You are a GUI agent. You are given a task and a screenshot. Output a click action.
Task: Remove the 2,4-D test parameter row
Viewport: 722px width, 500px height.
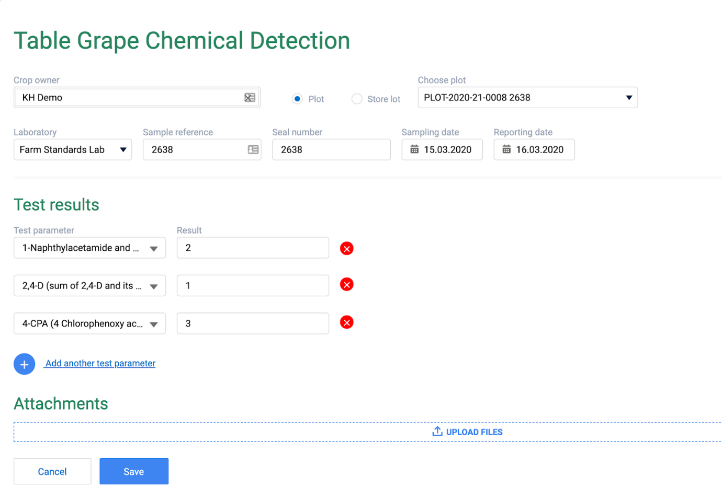pyautogui.click(x=347, y=285)
